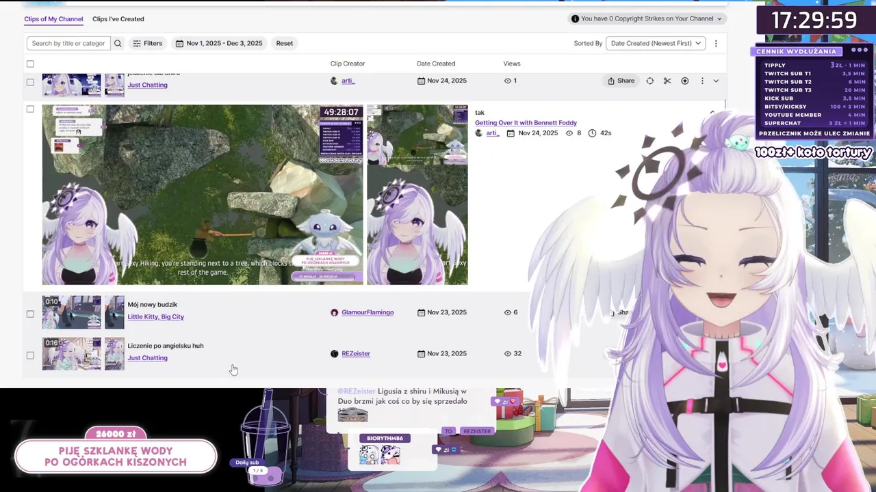Open arti_ link under the 'tak' clip
The height and width of the screenshot is (492, 876).
tap(492, 133)
